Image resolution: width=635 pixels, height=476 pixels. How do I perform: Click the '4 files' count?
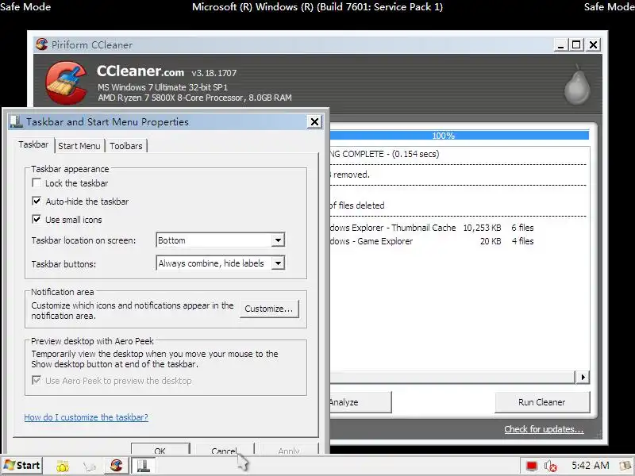[522, 241]
